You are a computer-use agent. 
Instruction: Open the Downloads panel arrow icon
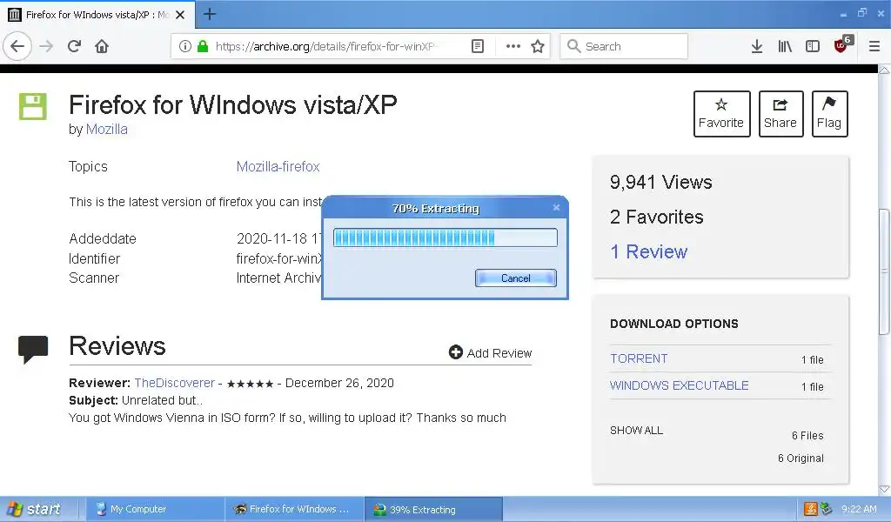(756, 46)
